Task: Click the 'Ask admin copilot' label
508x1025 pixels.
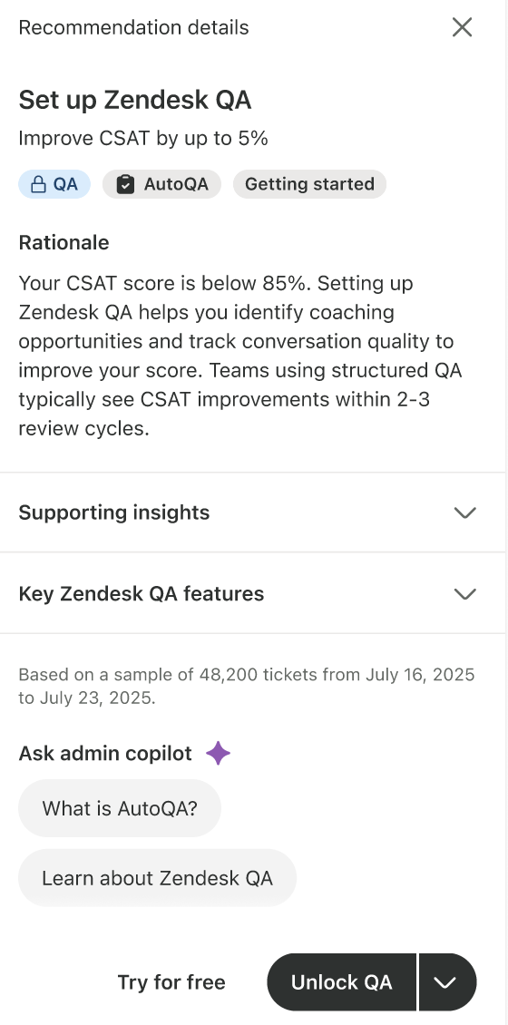Action: [105, 753]
